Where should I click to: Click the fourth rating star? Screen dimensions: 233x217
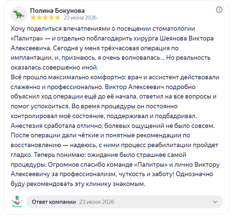[51, 18]
